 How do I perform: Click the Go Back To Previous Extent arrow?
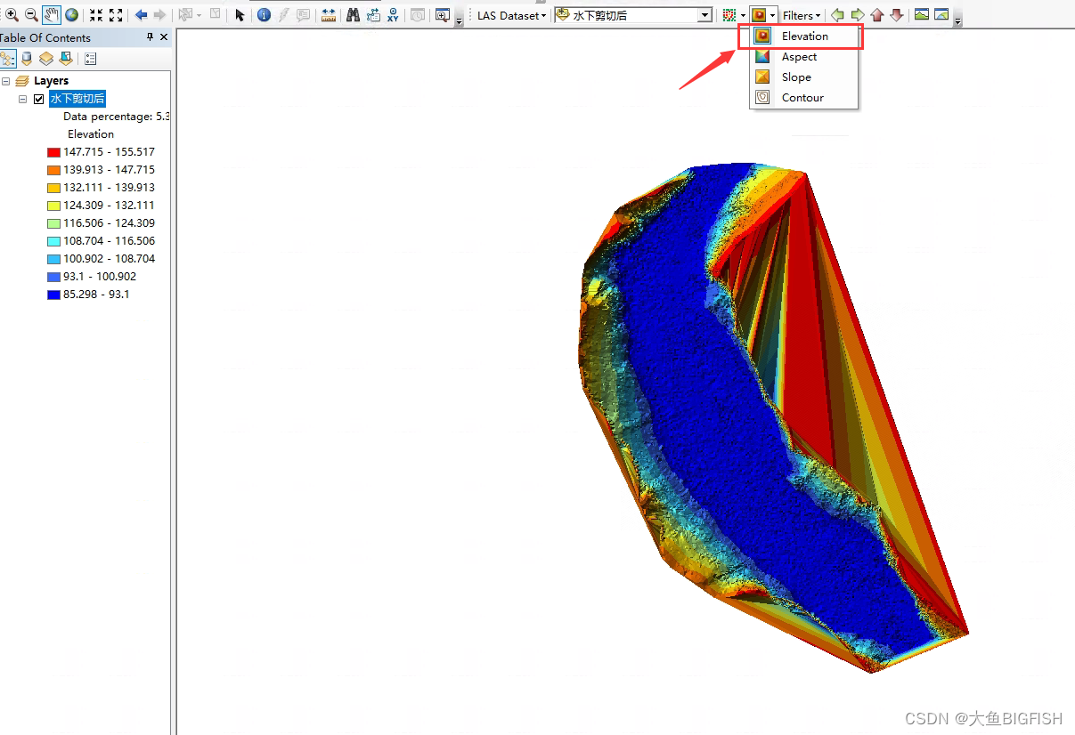(x=141, y=14)
